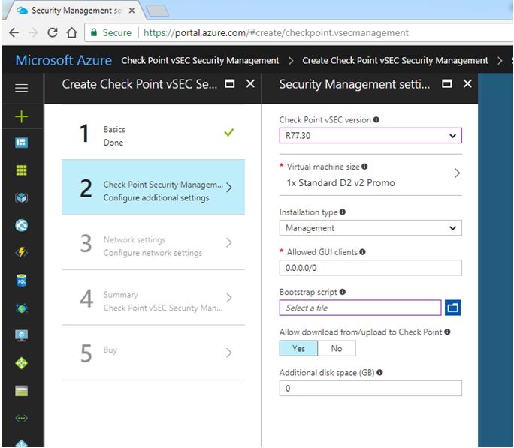Show info for Allow download from/upload option

(x=447, y=332)
